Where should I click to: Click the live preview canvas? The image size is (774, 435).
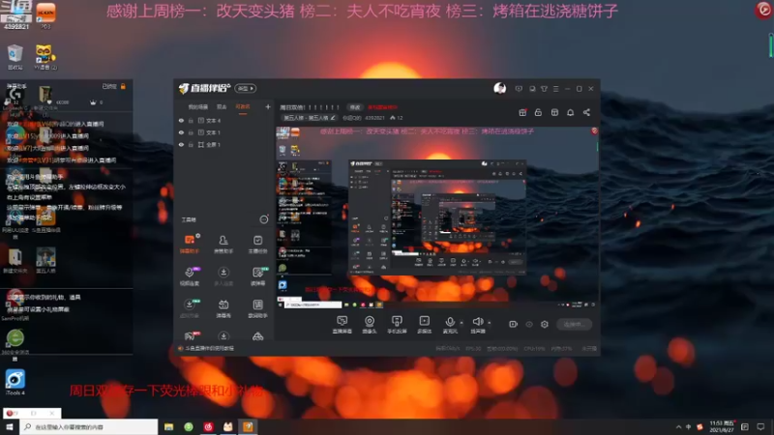[437, 217]
